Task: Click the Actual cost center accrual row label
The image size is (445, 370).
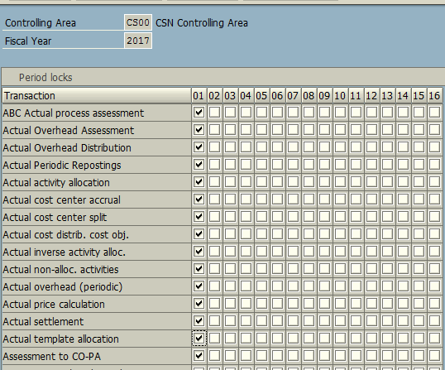Action: (61, 200)
